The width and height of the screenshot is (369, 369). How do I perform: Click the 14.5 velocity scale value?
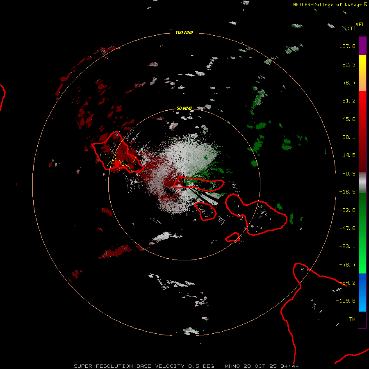[x=349, y=155]
